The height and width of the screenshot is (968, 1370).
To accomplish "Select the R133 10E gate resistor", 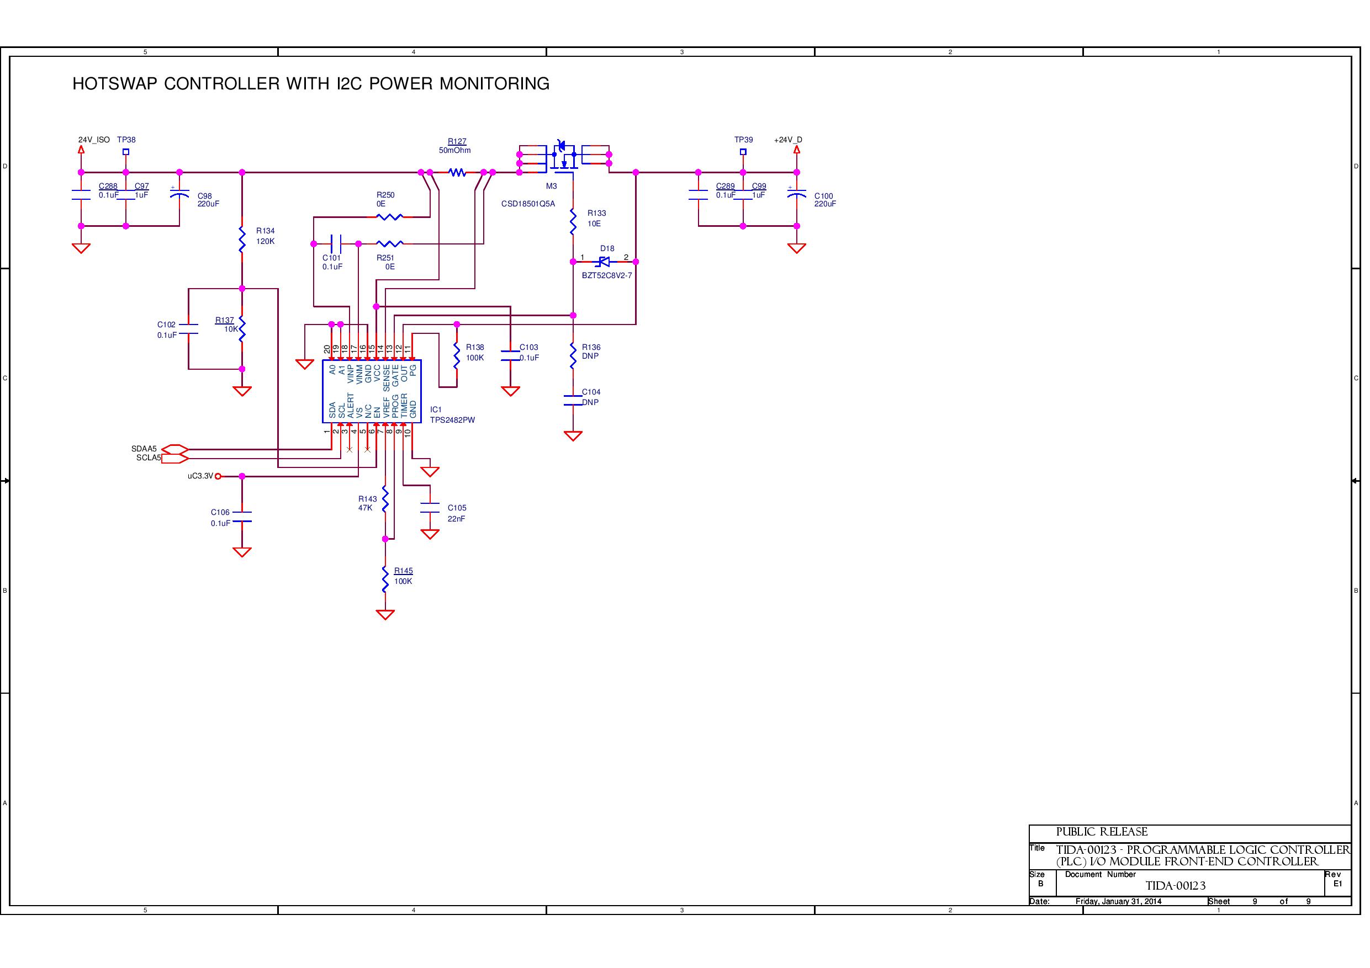I will tap(573, 221).
